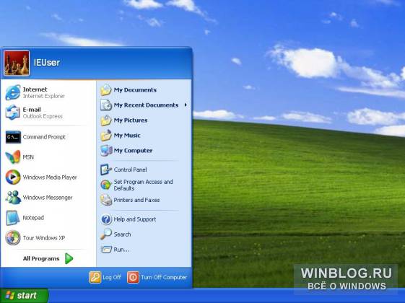
Task: Open My Computer icon
Action: (106, 151)
